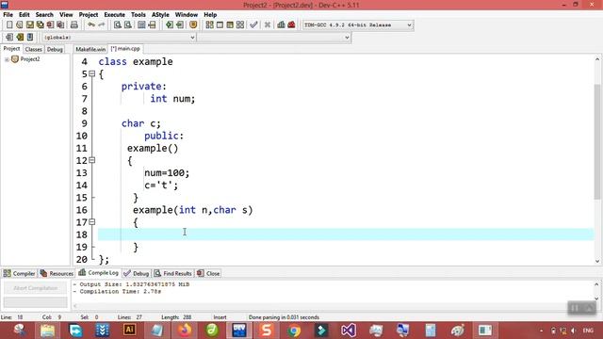Open the Project menu

click(89, 15)
